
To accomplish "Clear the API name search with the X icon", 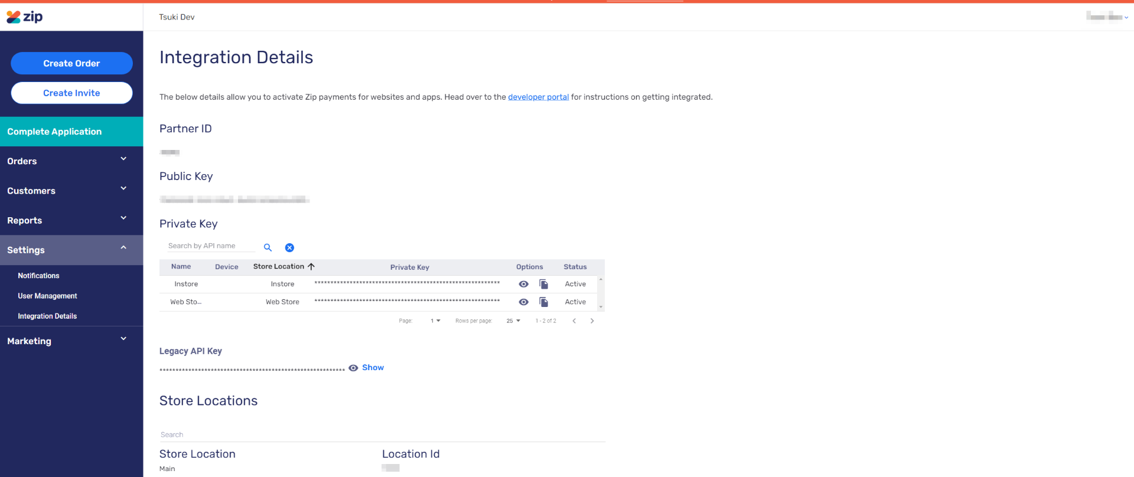I will coord(289,247).
